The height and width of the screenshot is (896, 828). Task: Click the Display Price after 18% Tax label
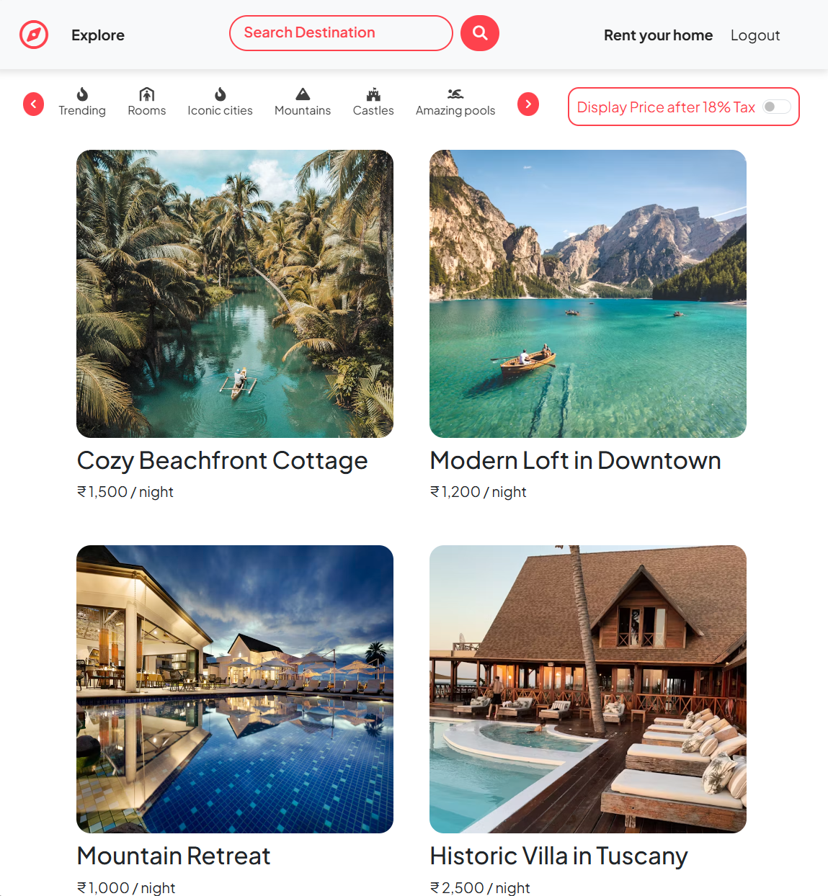pos(666,107)
